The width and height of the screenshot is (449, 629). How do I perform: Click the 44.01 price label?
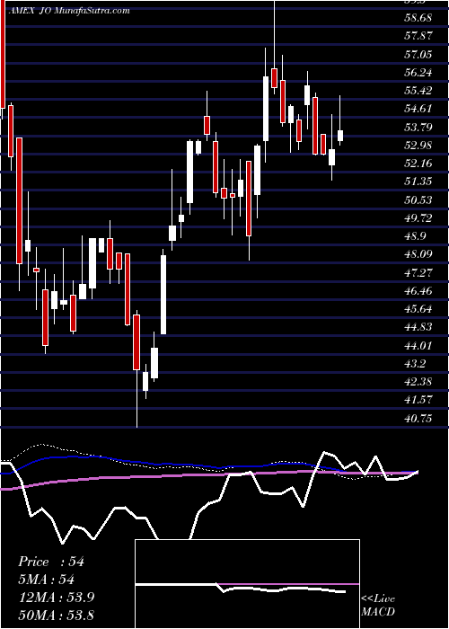click(418, 345)
